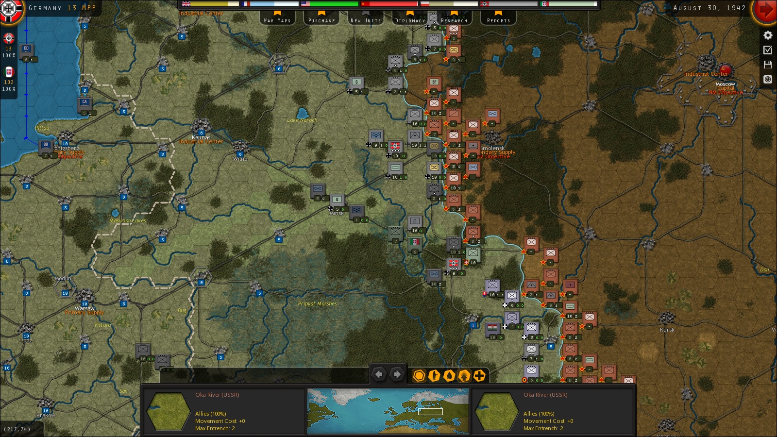The height and width of the screenshot is (437, 777).
Task: Click the Smolensk city hex
Action: (492, 137)
